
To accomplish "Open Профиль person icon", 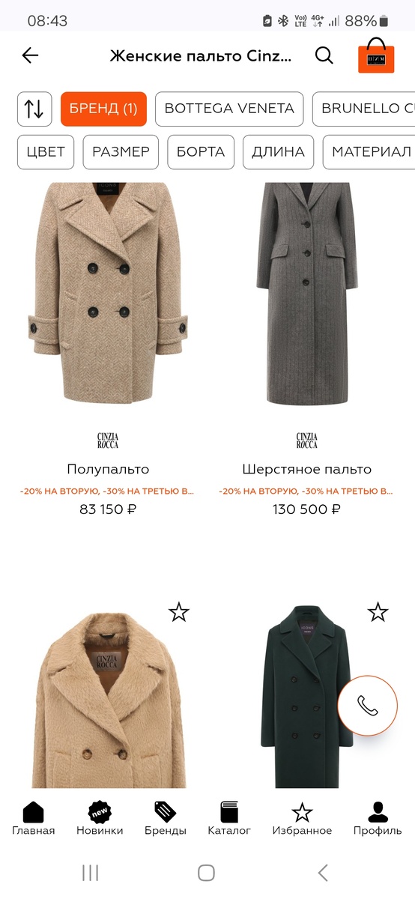I will pyautogui.click(x=378, y=819).
